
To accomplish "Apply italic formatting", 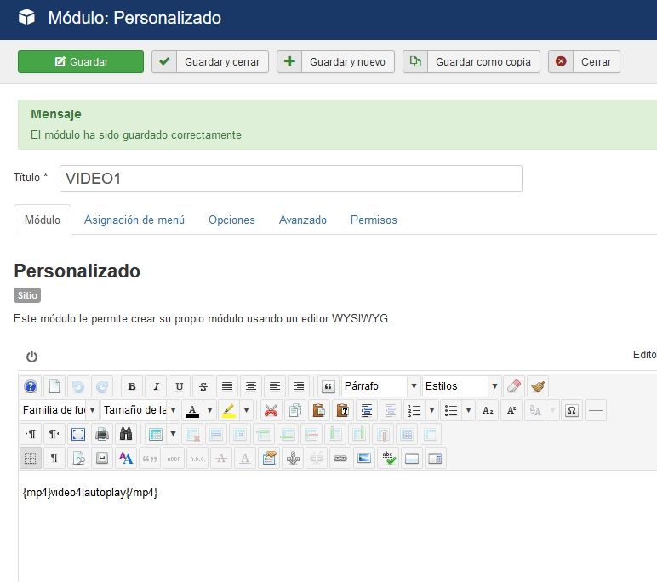I will pyautogui.click(x=156, y=386).
